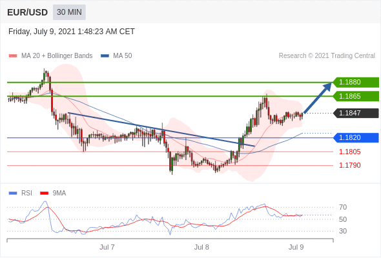
Task: Select the 1.1820 blue pivot tag
Action: (x=356, y=137)
